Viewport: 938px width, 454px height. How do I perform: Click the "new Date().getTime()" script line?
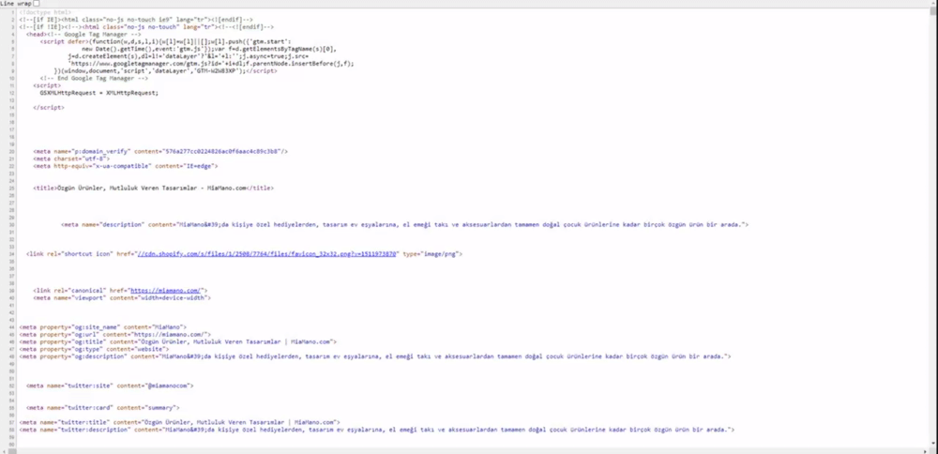point(209,49)
